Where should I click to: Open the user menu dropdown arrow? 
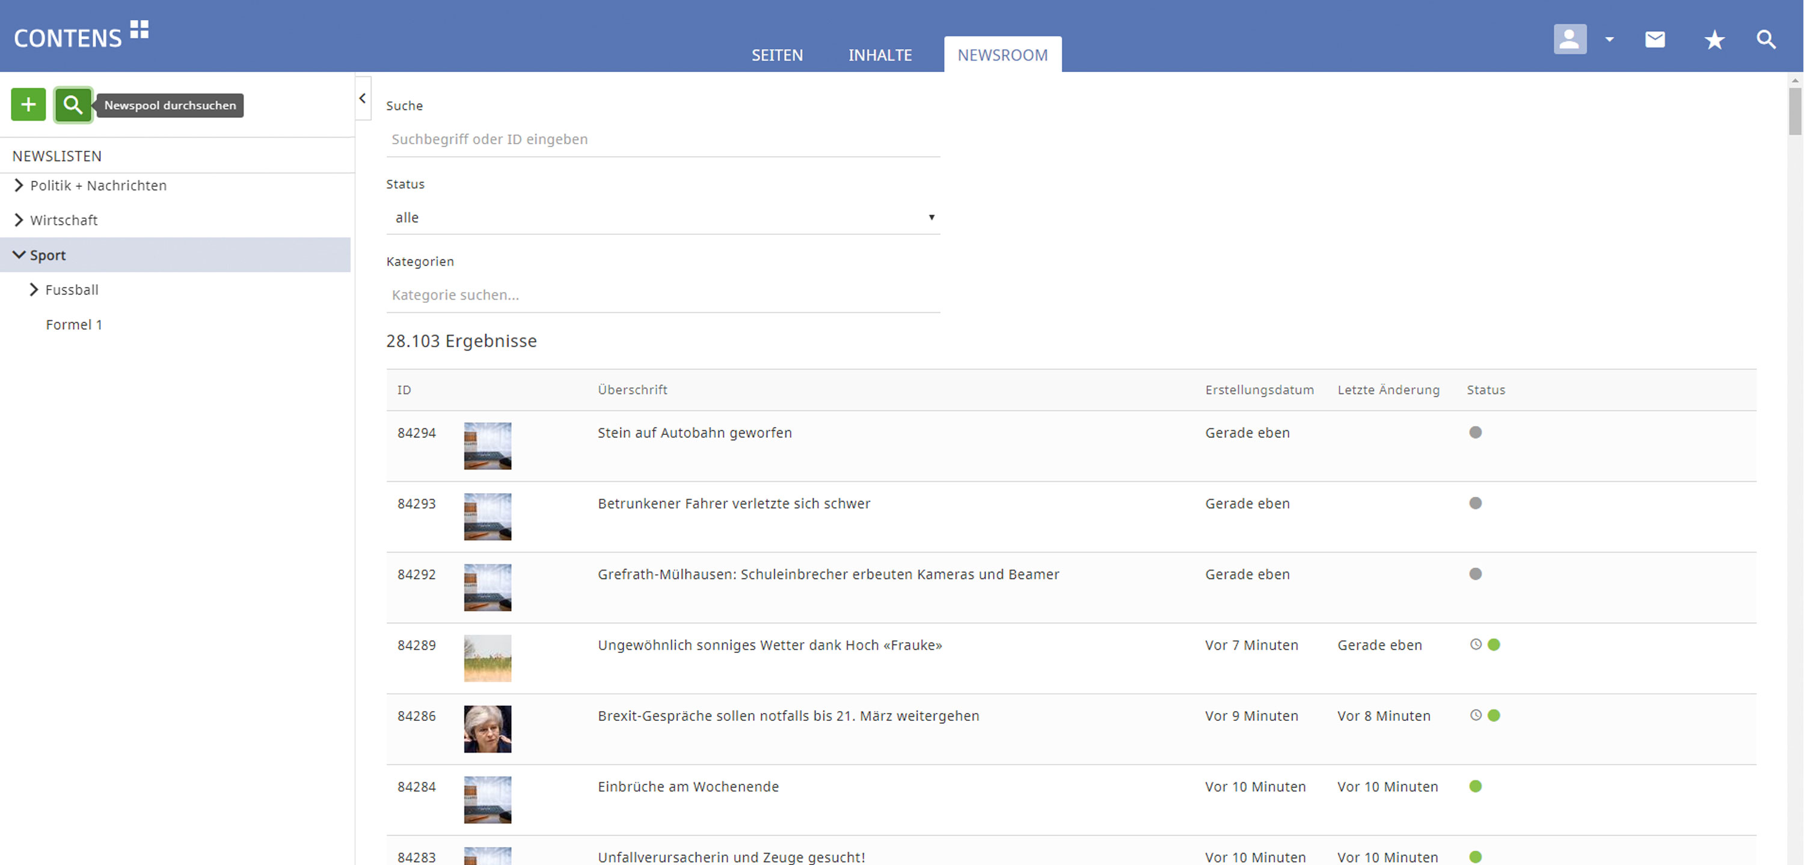click(1609, 40)
